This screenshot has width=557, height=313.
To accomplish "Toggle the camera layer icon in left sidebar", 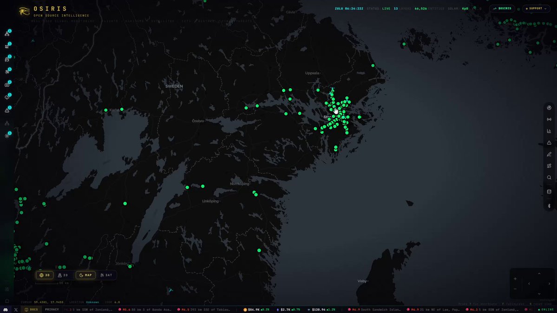I will click(x=7, y=85).
